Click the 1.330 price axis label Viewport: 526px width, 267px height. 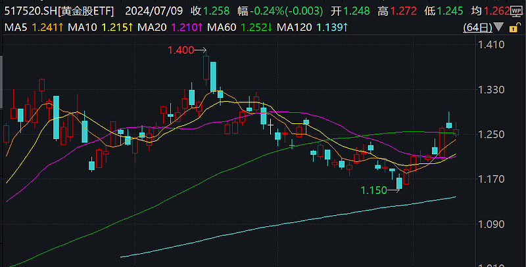coord(491,90)
